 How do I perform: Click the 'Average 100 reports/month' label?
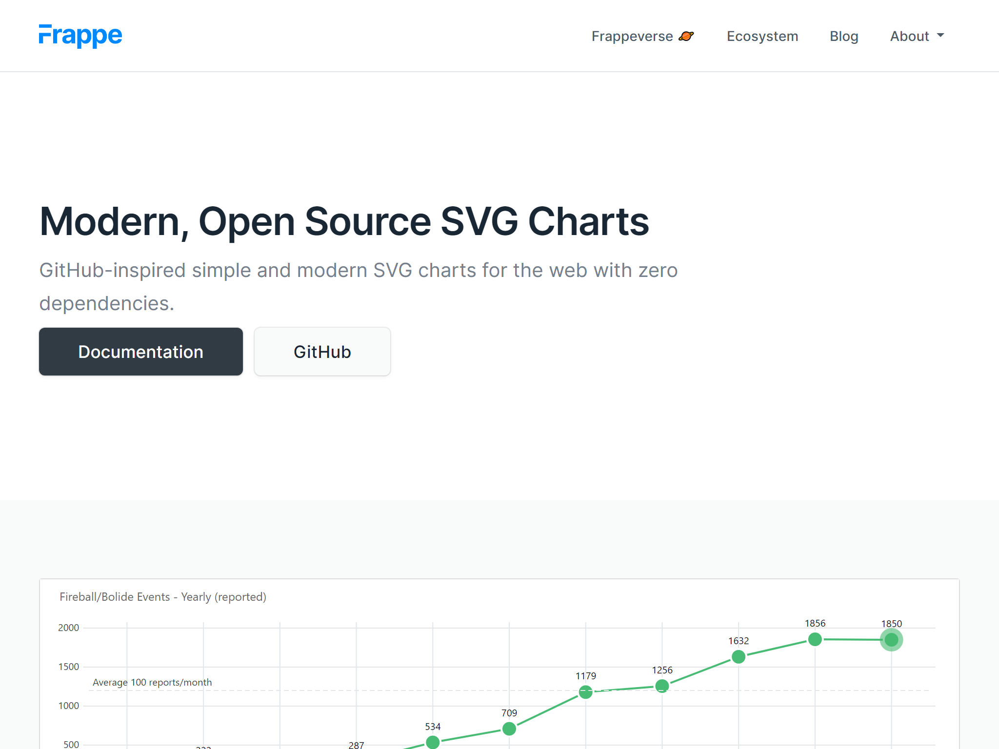click(152, 682)
